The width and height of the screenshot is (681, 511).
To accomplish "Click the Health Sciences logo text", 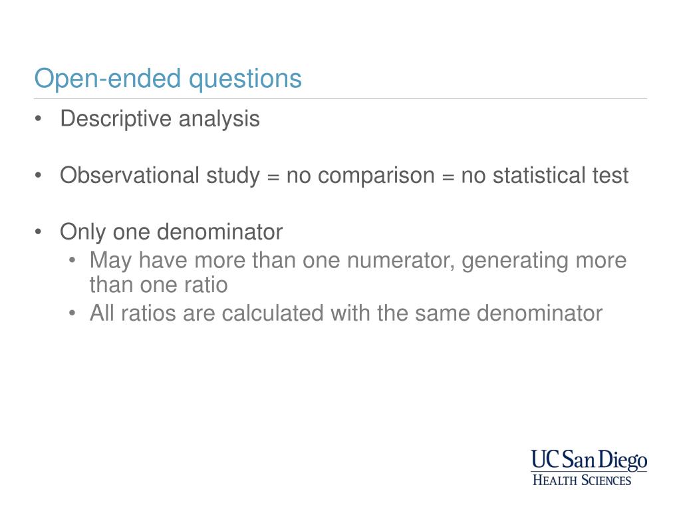I will pyautogui.click(x=581, y=480).
